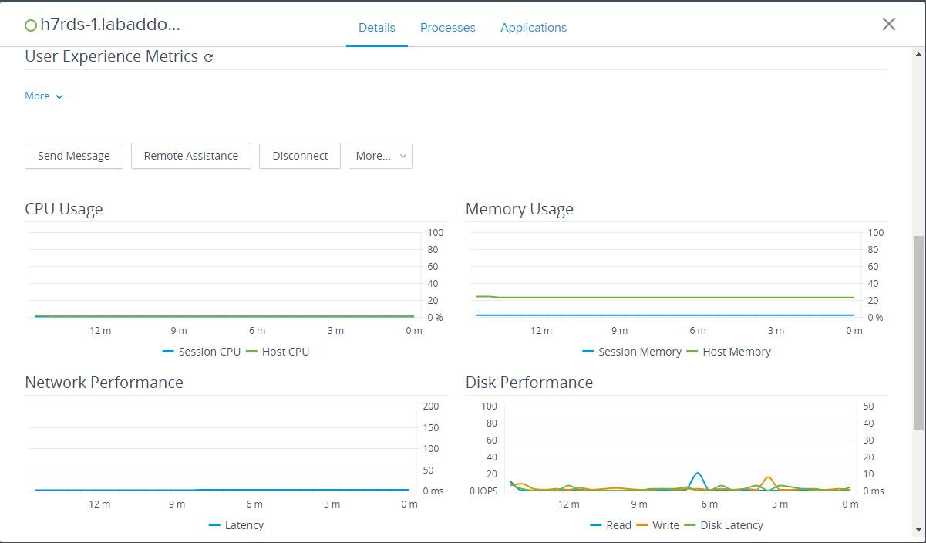Refresh the User Experience Metrics
926x543 pixels.
coord(208,57)
